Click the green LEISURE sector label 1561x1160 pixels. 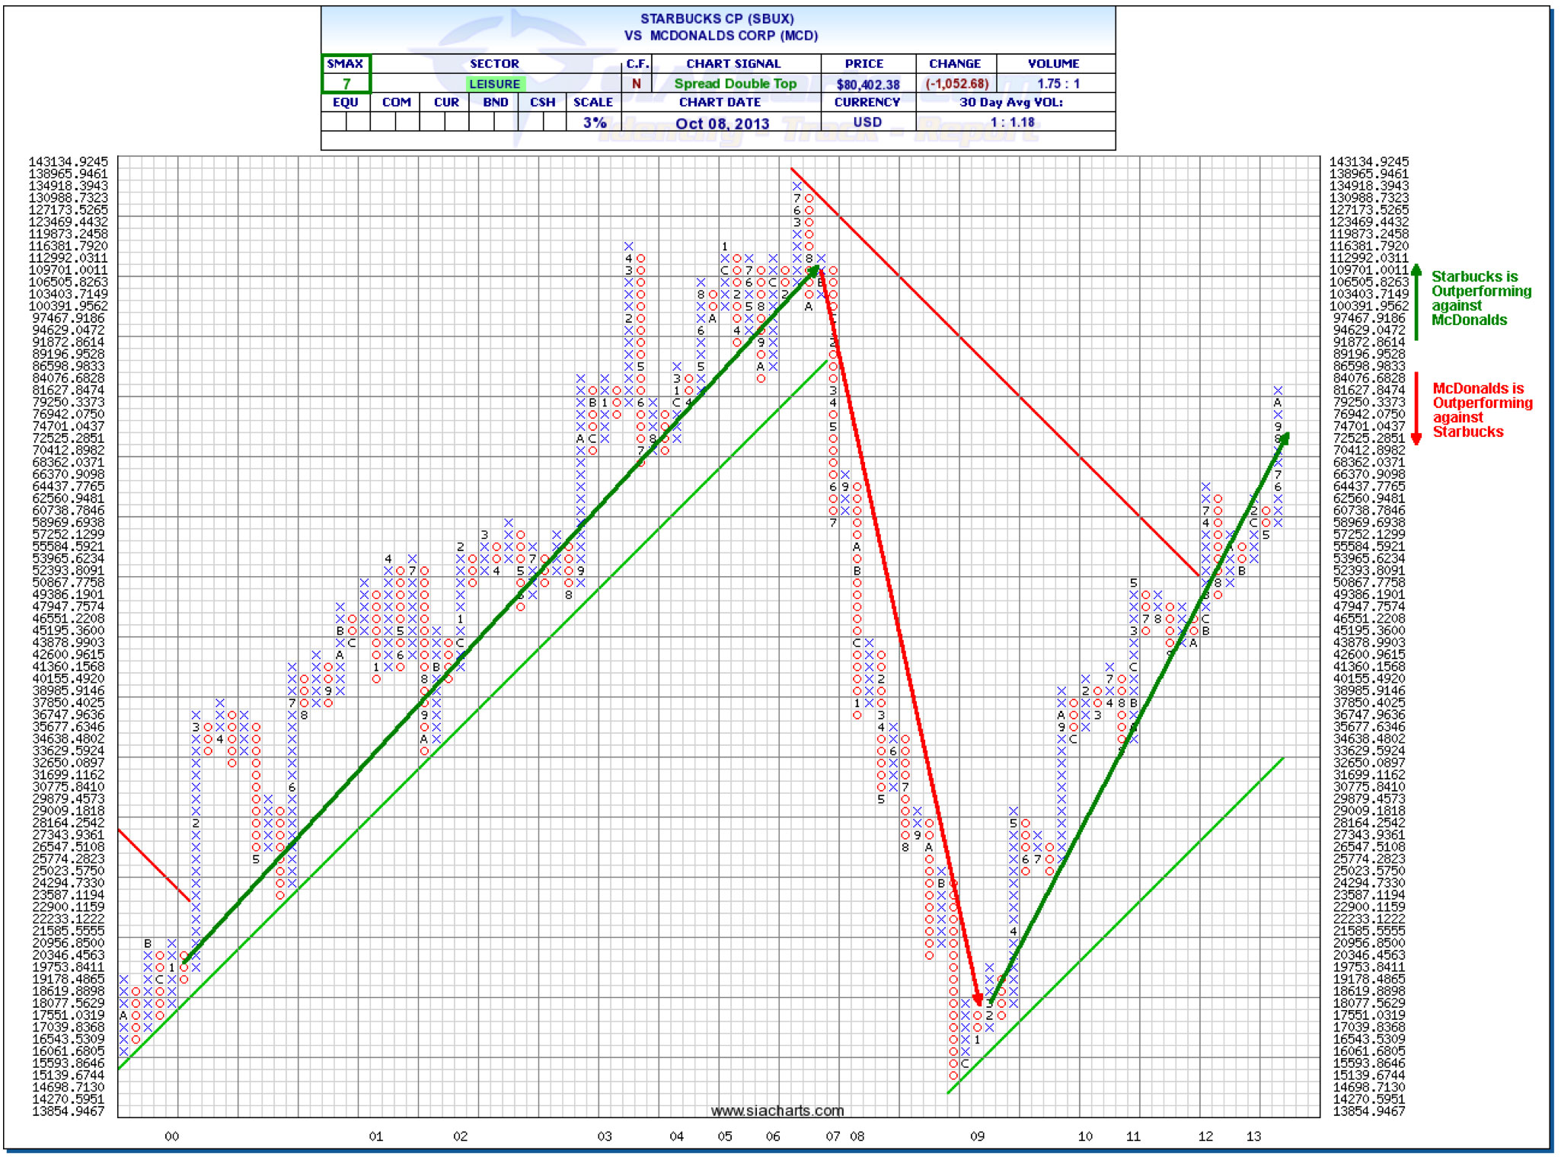click(x=494, y=84)
